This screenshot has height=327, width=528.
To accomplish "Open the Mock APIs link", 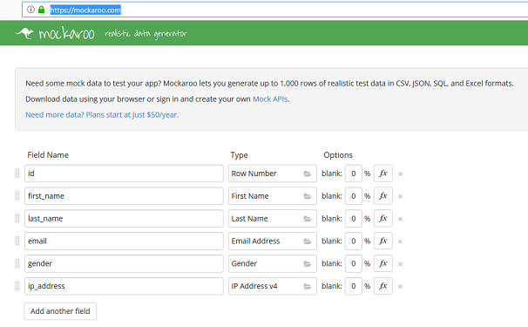I will 270,99.
